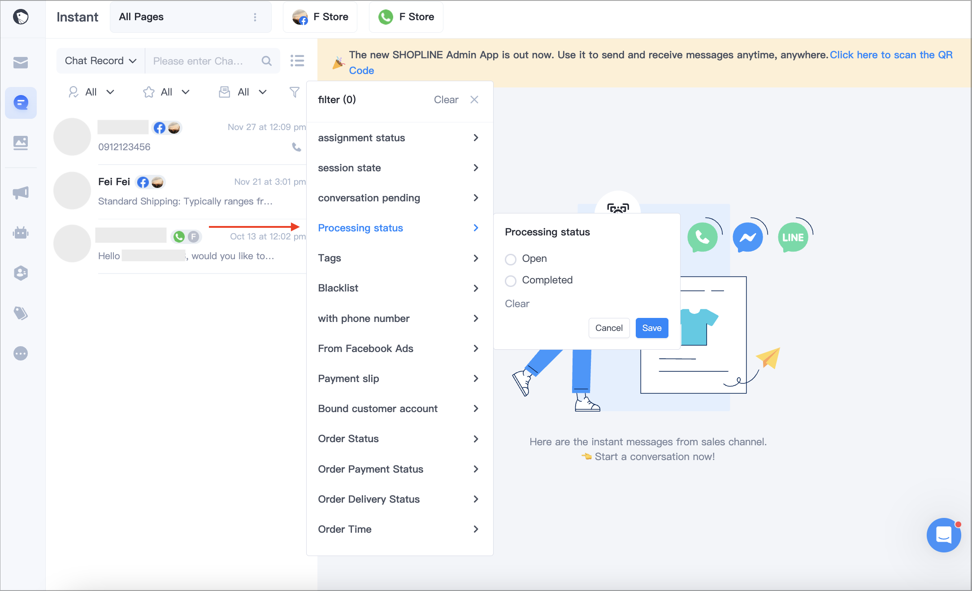The width and height of the screenshot is (972, 591).
Task: Click the chat search input field
Action: pos(204,61)
